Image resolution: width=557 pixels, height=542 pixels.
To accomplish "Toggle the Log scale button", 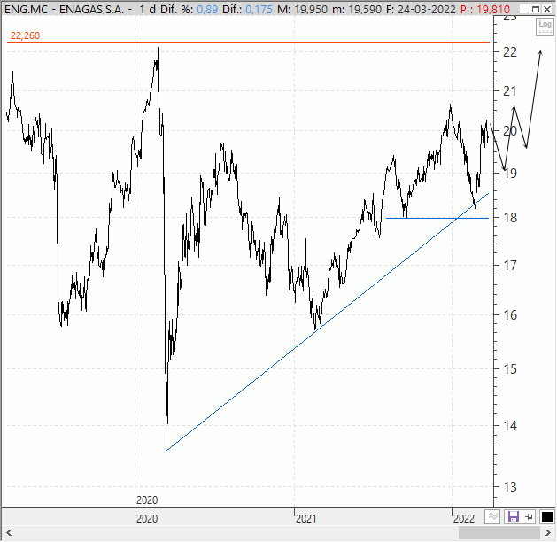I will click(545, 27).
